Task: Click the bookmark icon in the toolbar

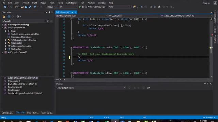Action: coord(159,7)
